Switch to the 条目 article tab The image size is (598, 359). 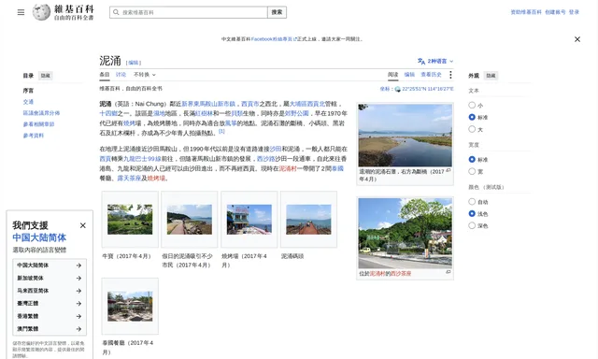(x=105, y=75)
